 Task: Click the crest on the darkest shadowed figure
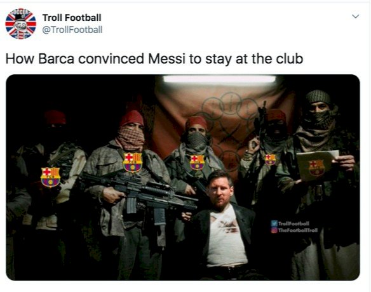point(50,177)
